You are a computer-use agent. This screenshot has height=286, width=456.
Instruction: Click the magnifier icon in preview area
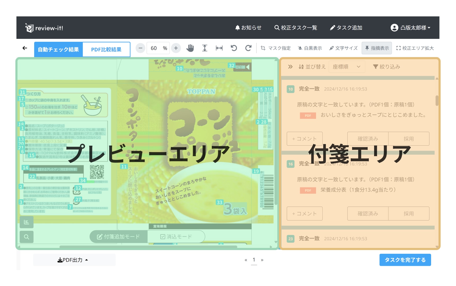click(27, 237)
